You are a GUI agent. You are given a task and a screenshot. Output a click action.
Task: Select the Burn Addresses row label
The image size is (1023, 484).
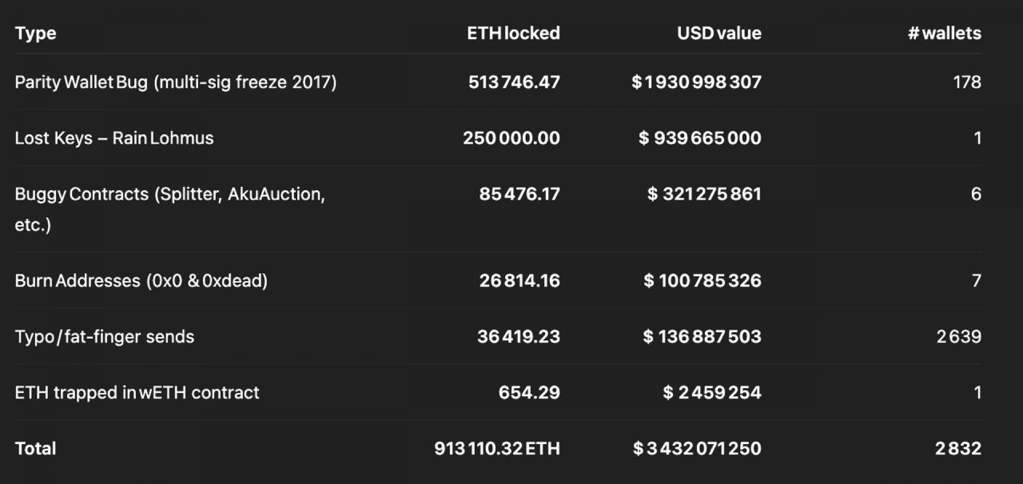[x=141, y=281]
